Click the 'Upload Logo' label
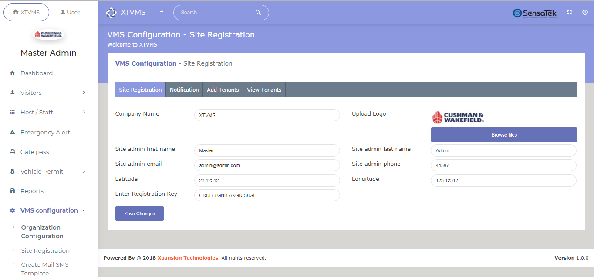This screenshot has height=277, width=594. (x=369, y=114)
